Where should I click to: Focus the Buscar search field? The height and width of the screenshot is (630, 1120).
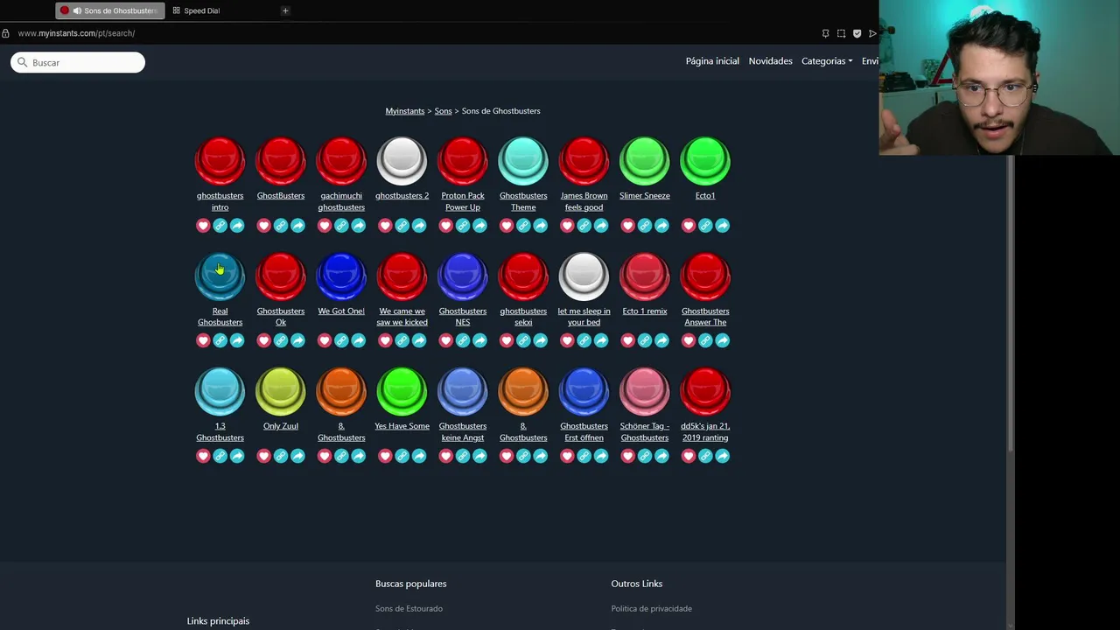coord(78,62)
